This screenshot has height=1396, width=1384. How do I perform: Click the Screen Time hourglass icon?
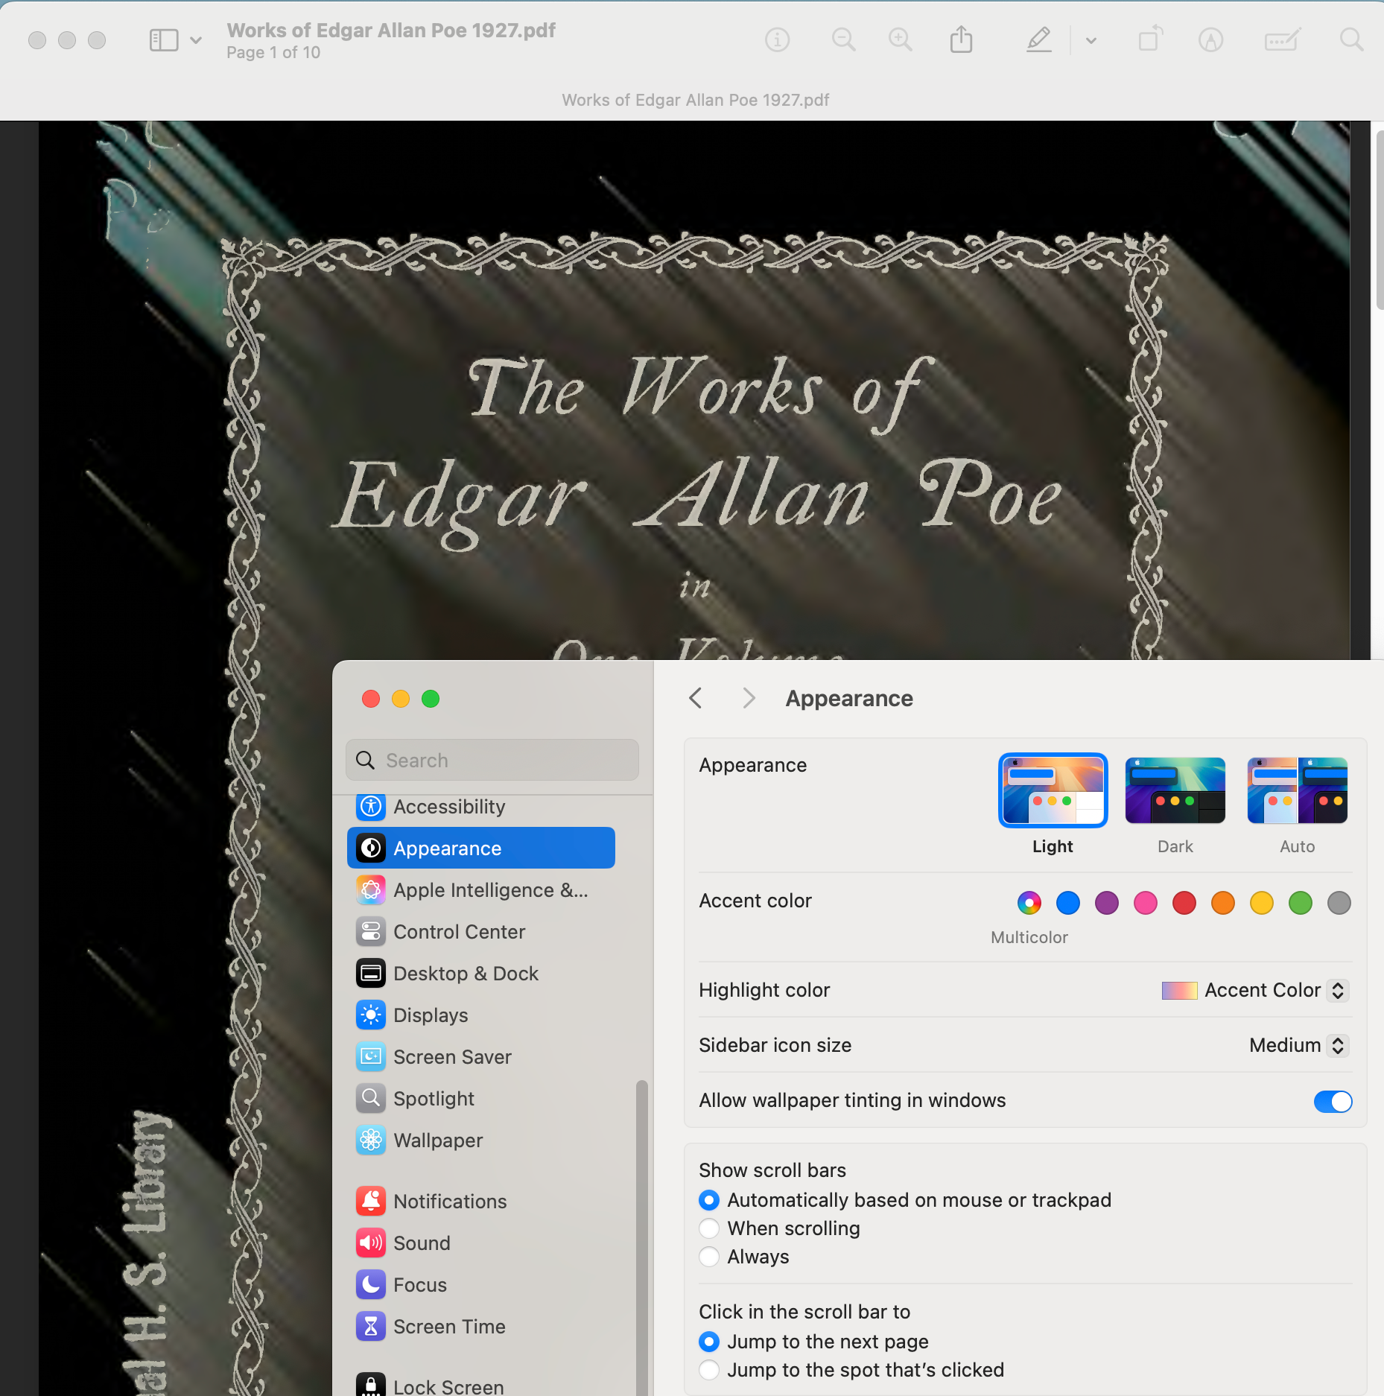tap(371, 1326)
